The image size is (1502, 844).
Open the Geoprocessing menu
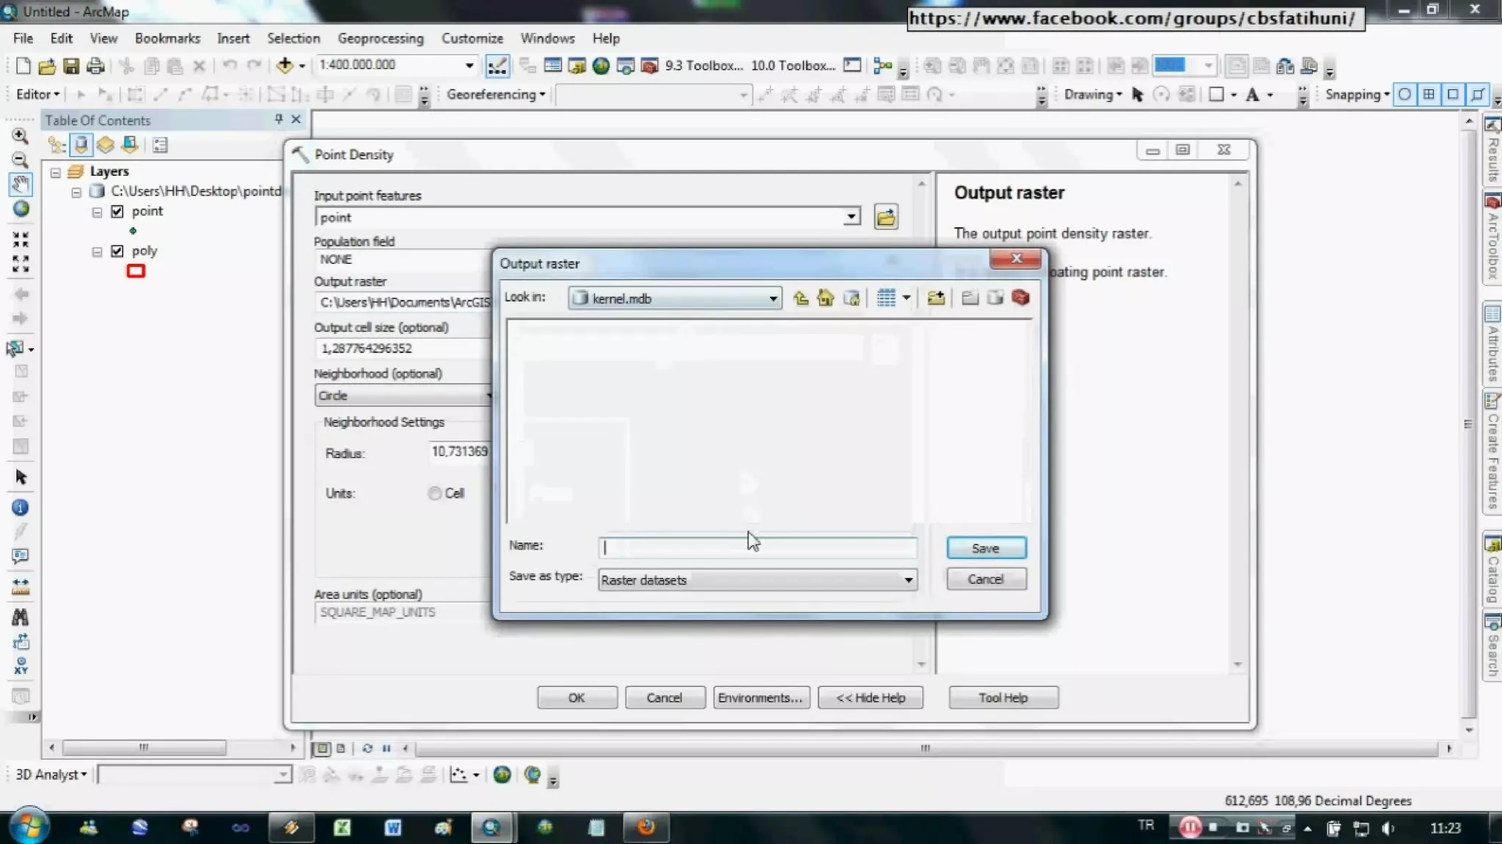tap(380, 38)
